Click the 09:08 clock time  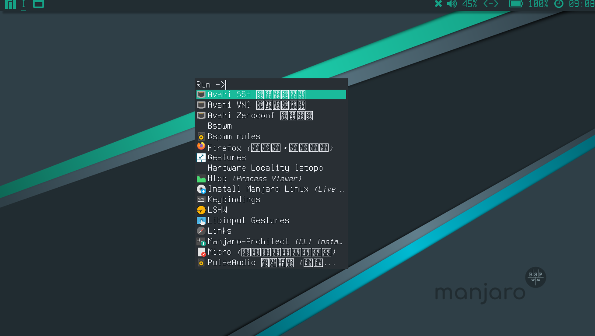coord(581,4)
